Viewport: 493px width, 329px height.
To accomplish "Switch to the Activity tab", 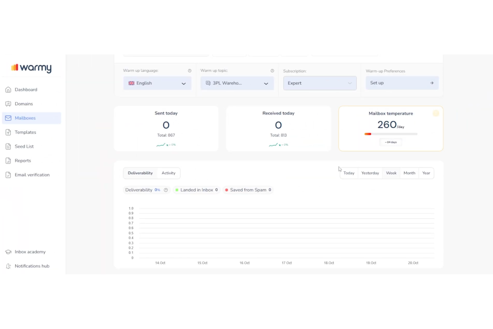I will click(x=168, y=173).
